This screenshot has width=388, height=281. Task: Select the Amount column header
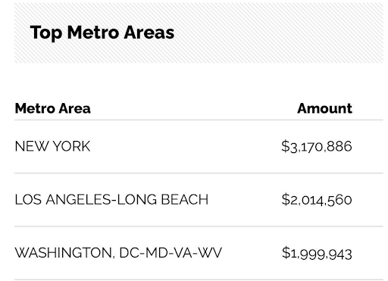pyautogui.click(x=324, y=108)
